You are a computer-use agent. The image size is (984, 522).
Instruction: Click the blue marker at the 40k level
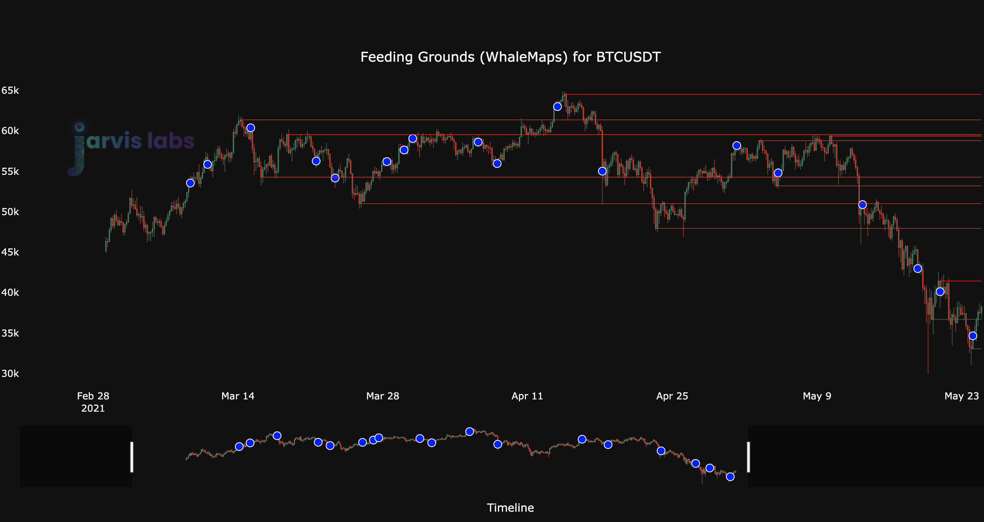[940, 291]
